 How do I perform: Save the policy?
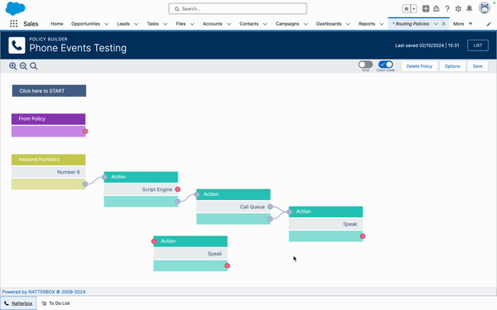477,66
